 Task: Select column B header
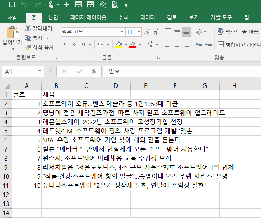(x=56, y=86)
